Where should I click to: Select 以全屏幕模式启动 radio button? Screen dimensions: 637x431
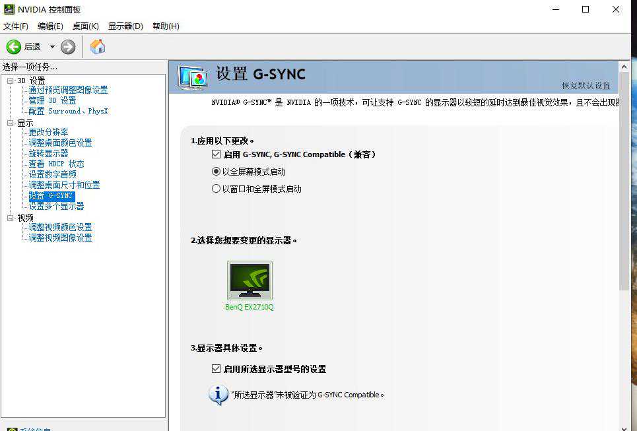tap(216, 172)
